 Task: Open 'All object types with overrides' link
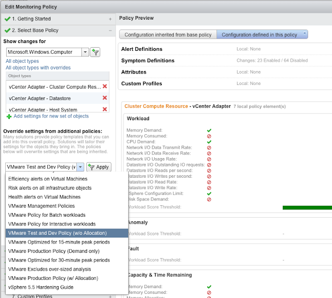[38, 67]
